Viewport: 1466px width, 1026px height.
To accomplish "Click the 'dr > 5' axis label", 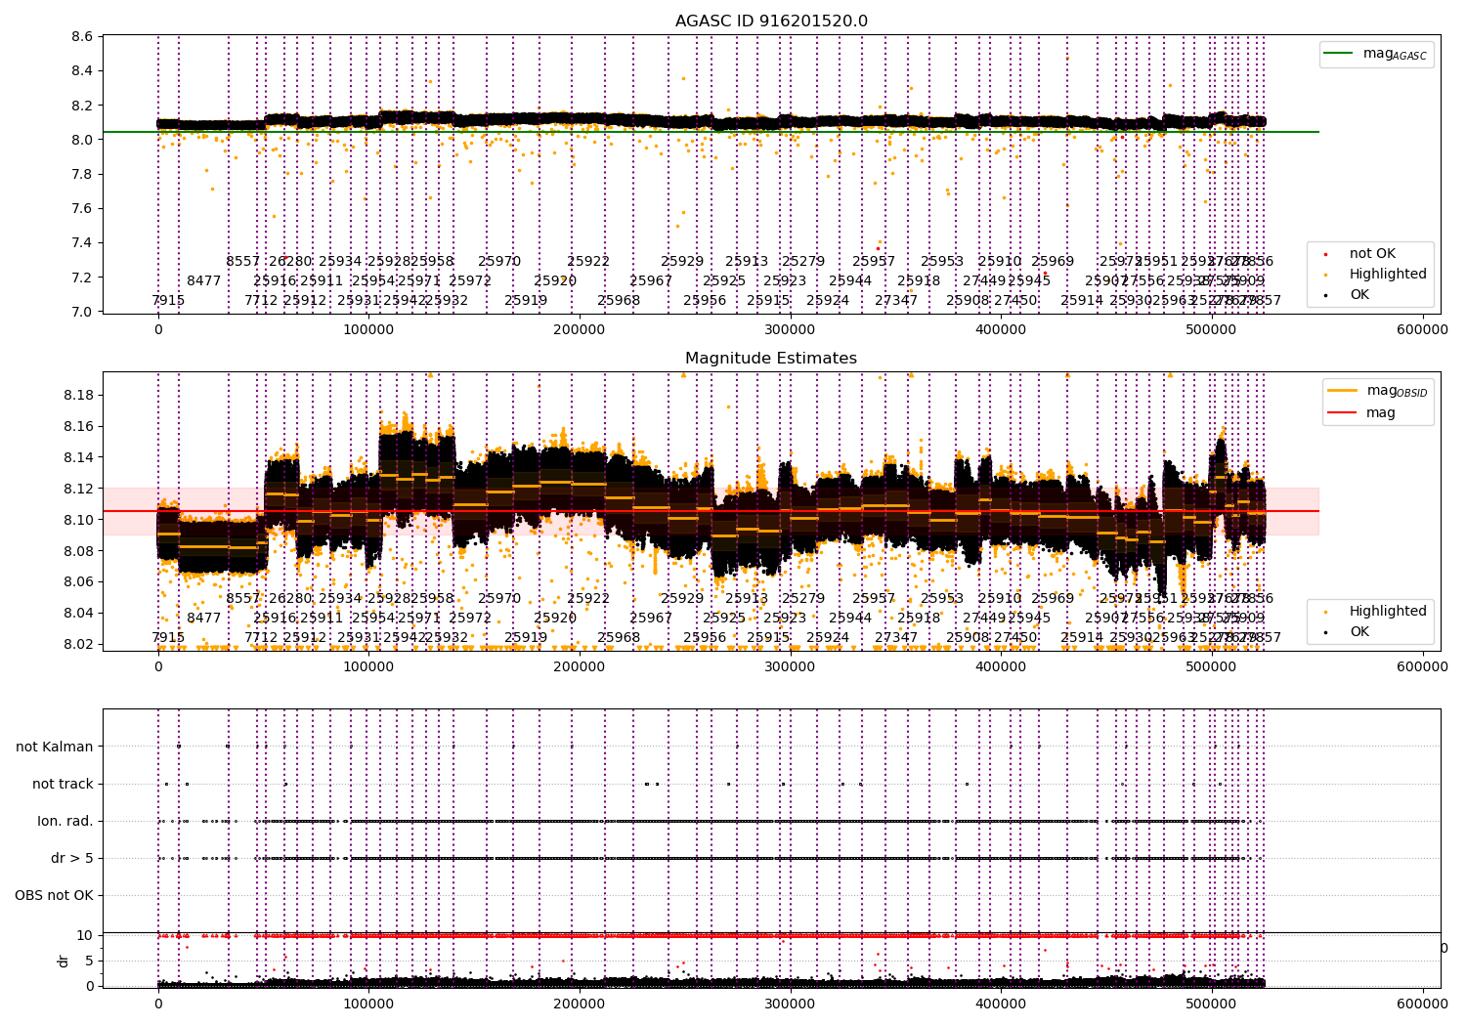I will click(72, 858).
